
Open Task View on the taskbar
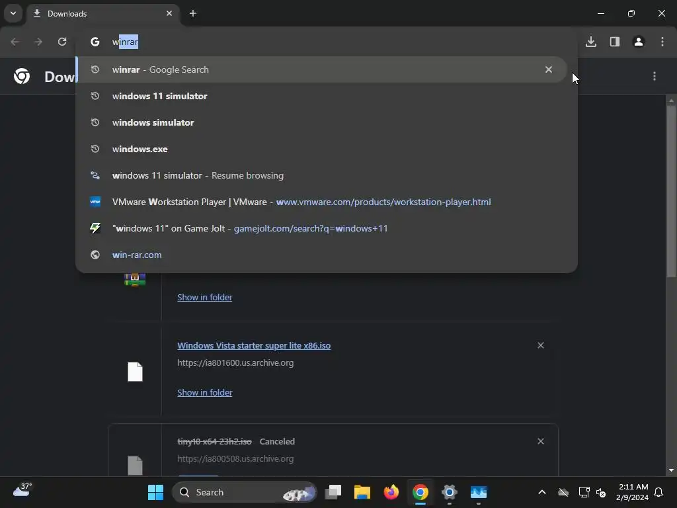pyautogui.click(x=333, y=492)
